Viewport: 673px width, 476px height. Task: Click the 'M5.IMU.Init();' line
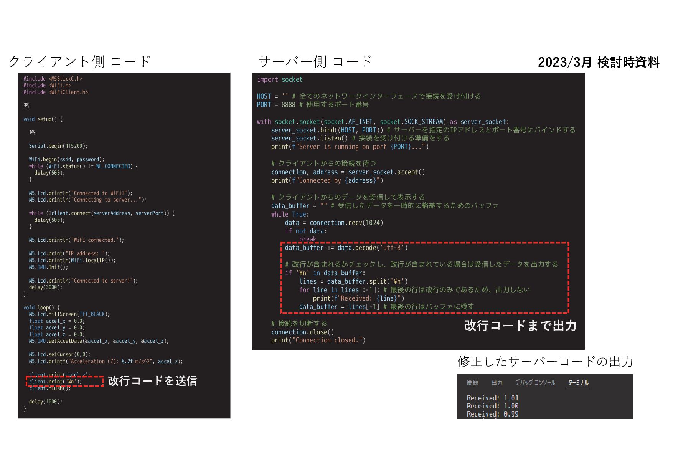point(48,267)
